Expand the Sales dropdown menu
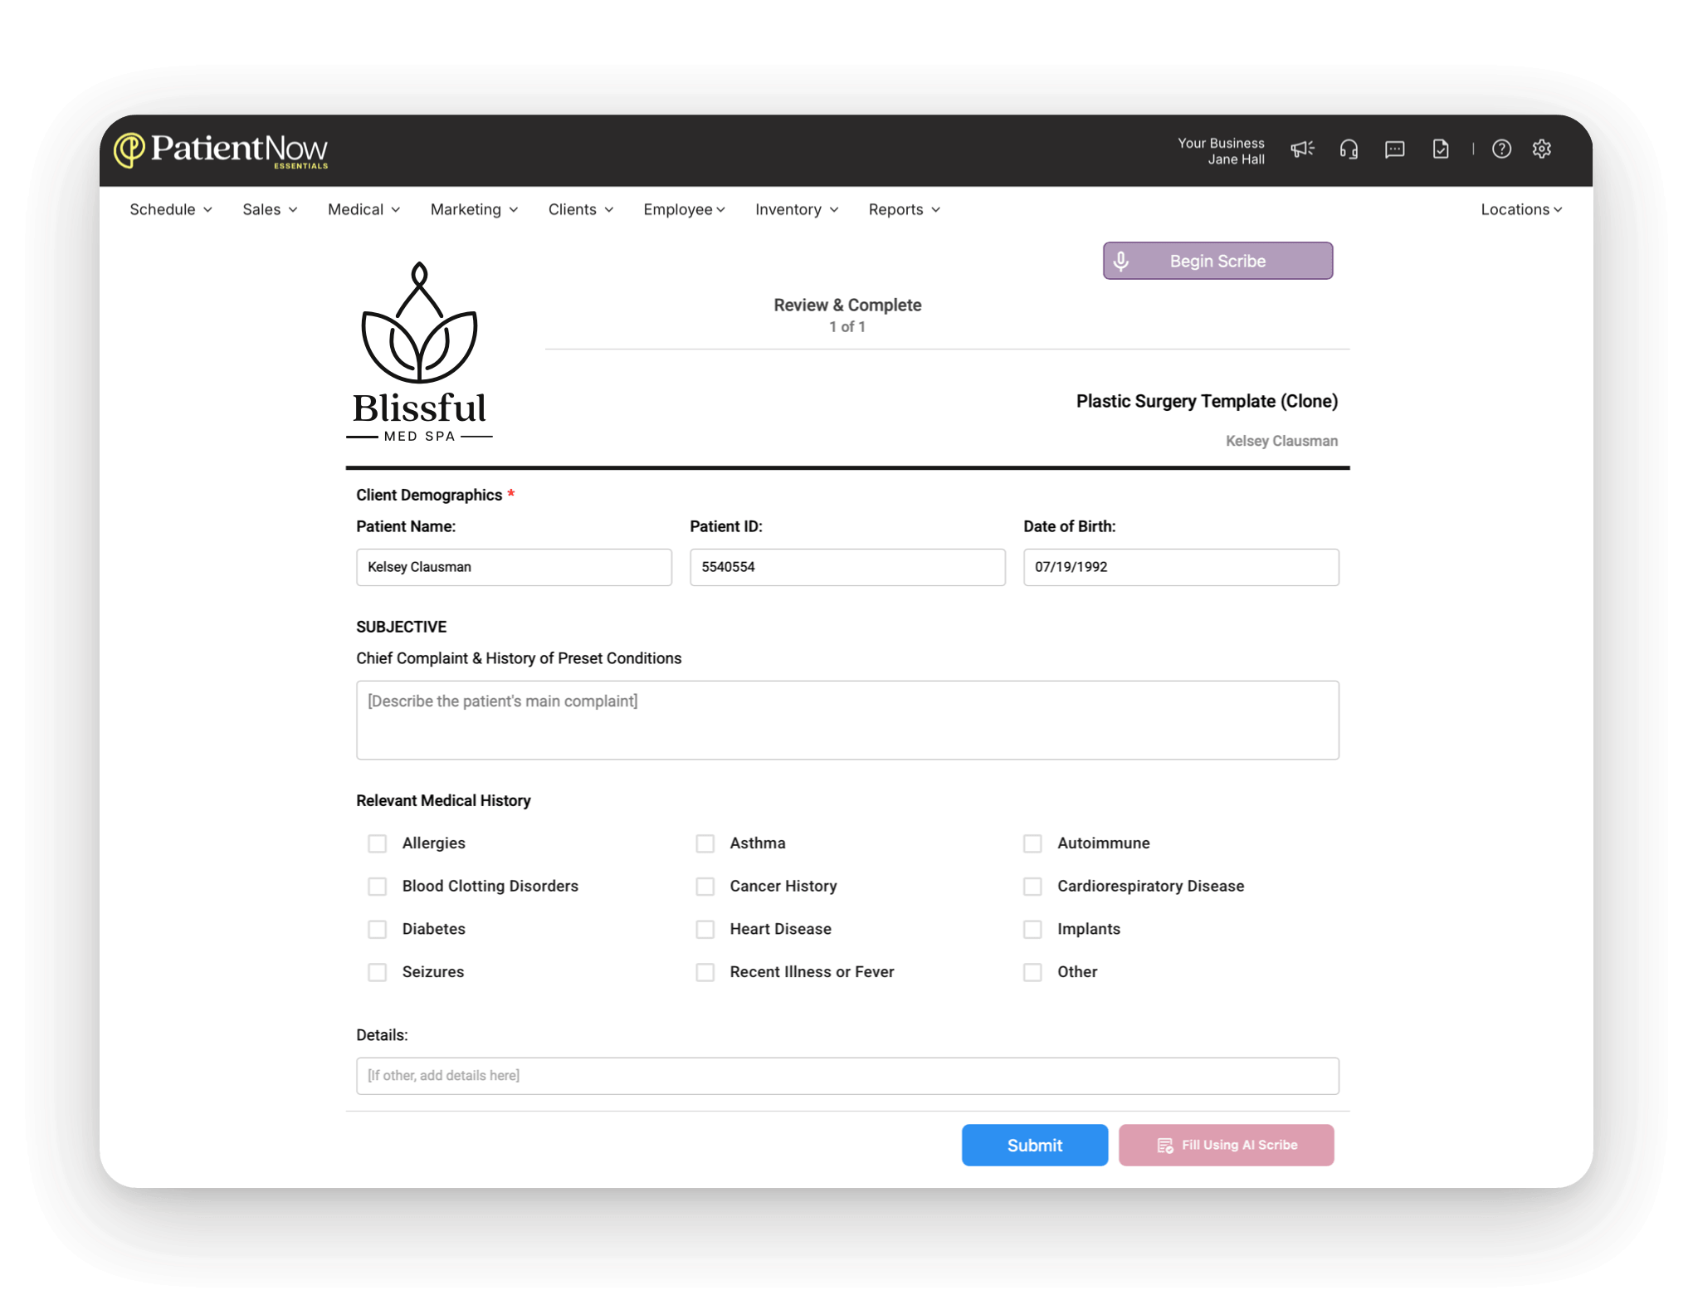The height and width of the screenshot is (1300, 1693). click(270, 210)
